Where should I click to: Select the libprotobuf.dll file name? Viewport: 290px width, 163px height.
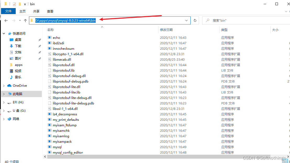(64, 65)
